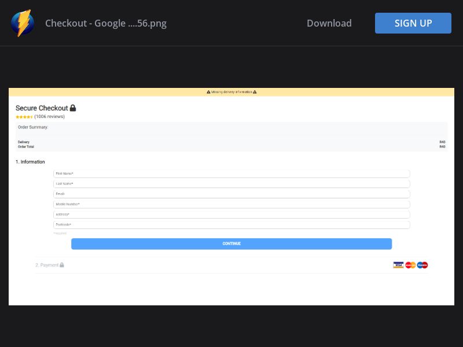Click the Mastercard icon

pyautogui.click(x=410, y=265)
